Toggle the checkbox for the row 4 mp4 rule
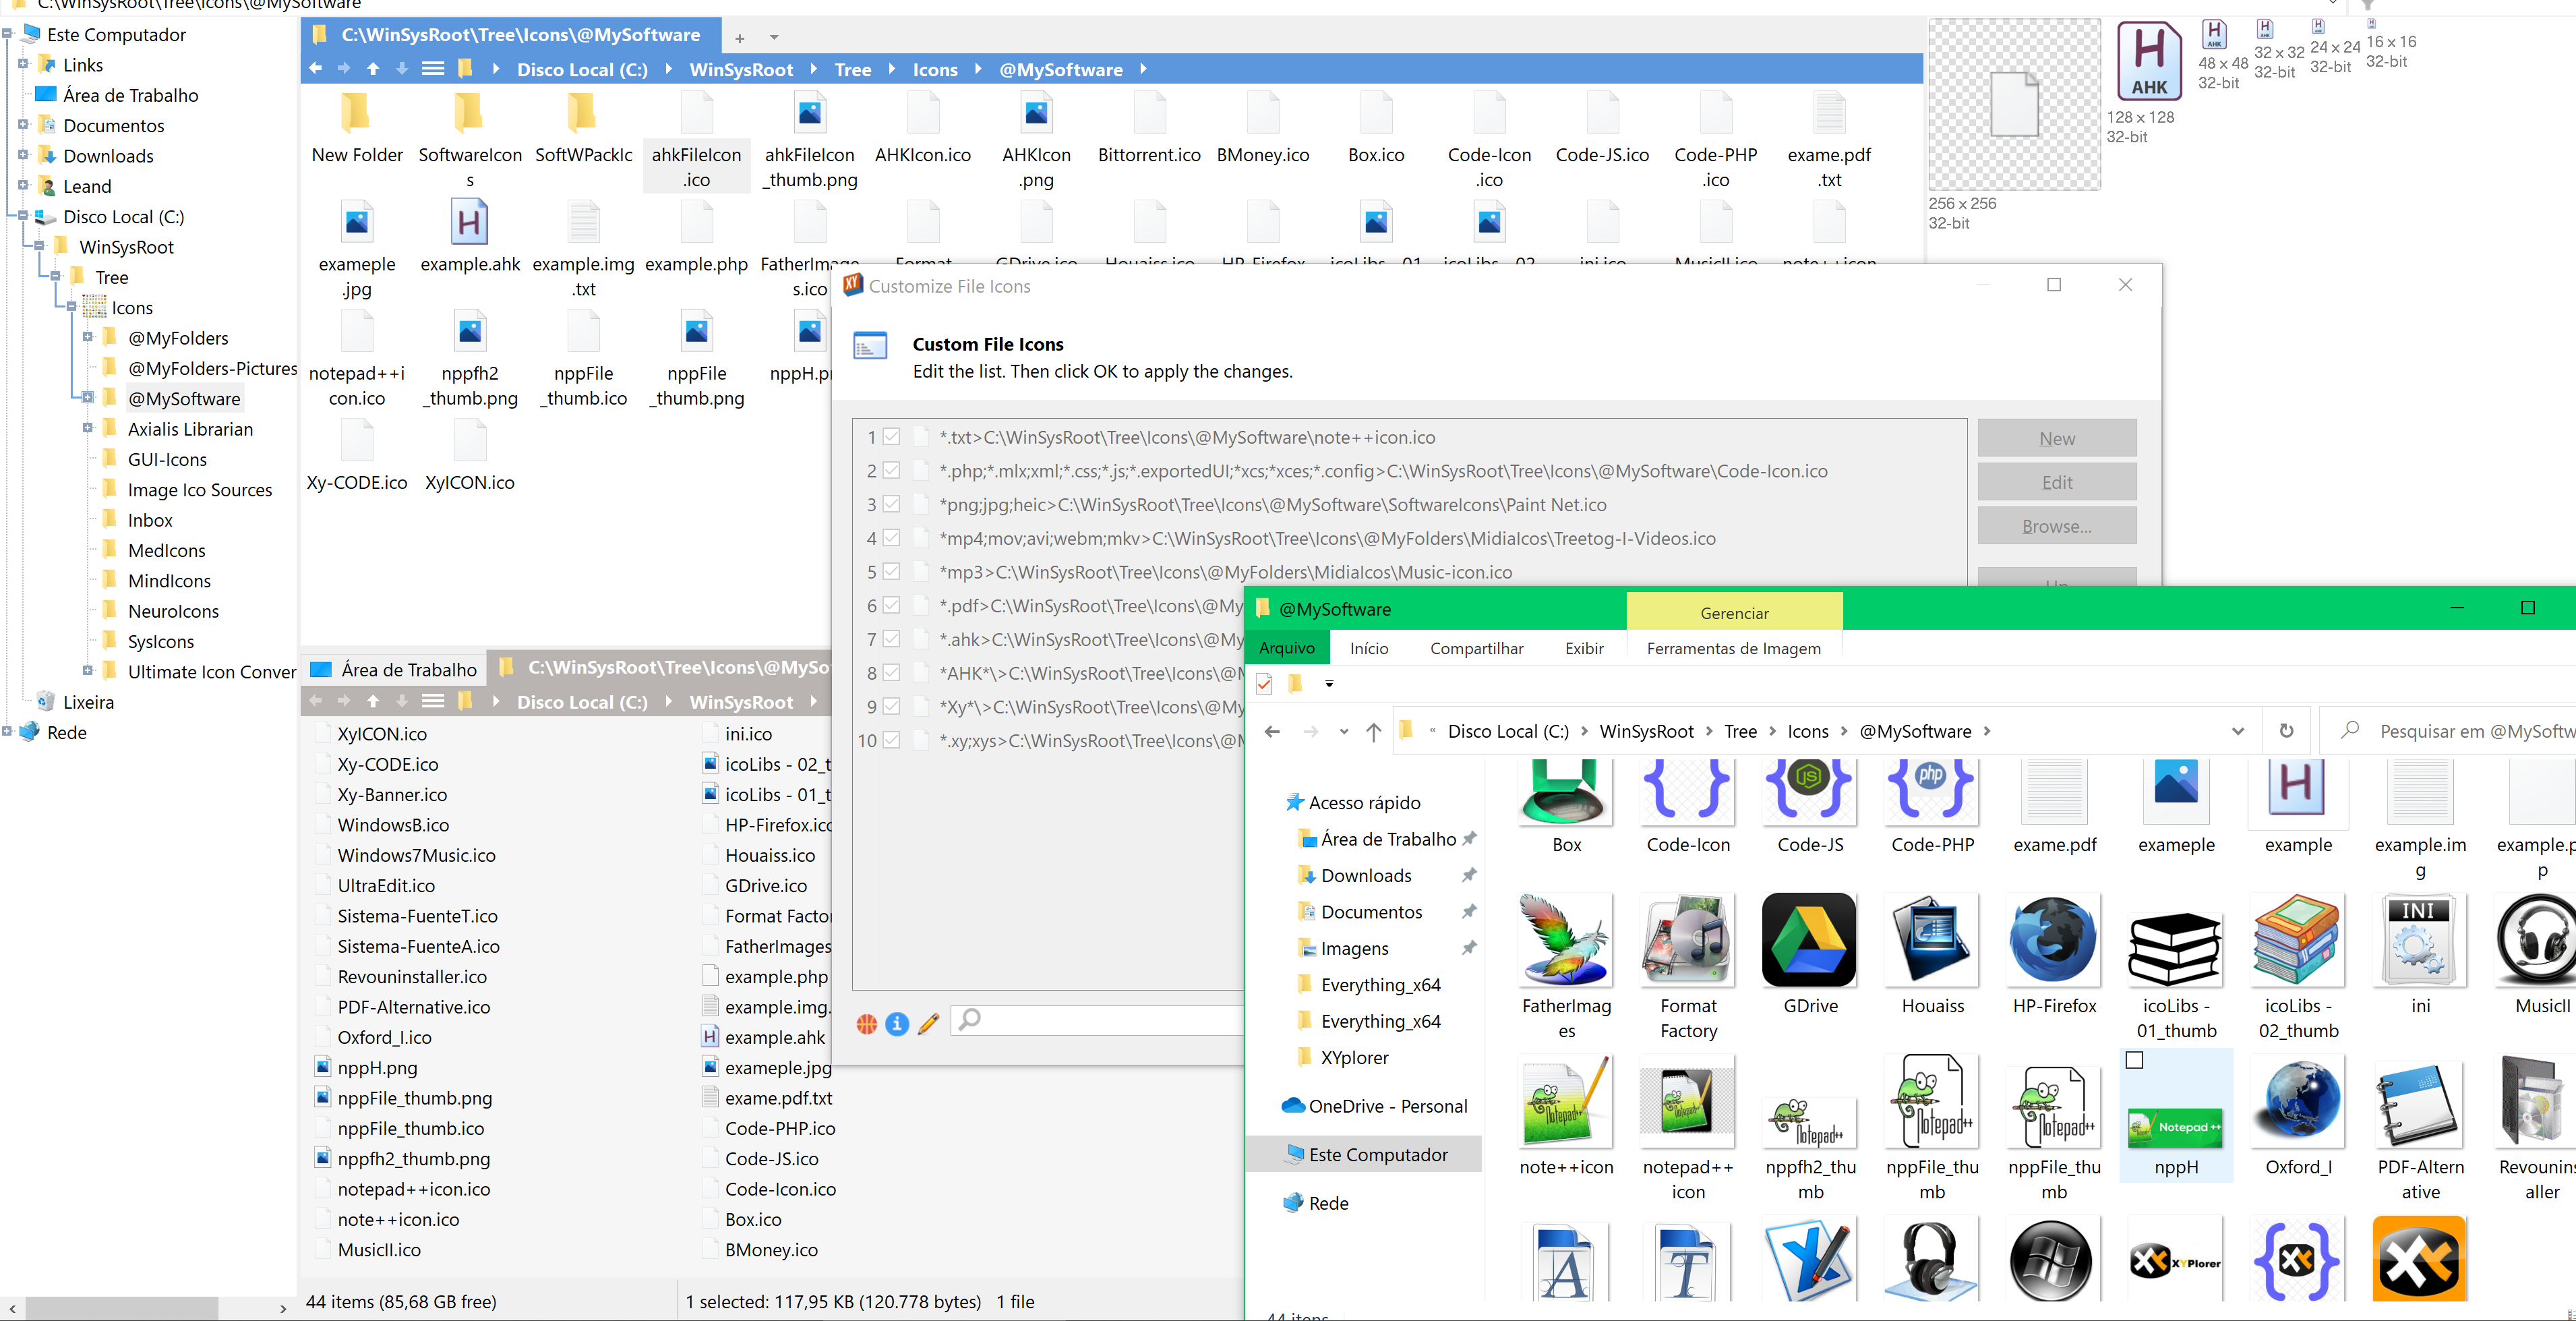The width and height of the screenshot is (2576, 1321). [x=891, y=538]
